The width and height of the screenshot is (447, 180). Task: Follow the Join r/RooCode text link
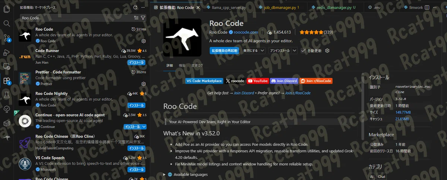tap(298, 93)
